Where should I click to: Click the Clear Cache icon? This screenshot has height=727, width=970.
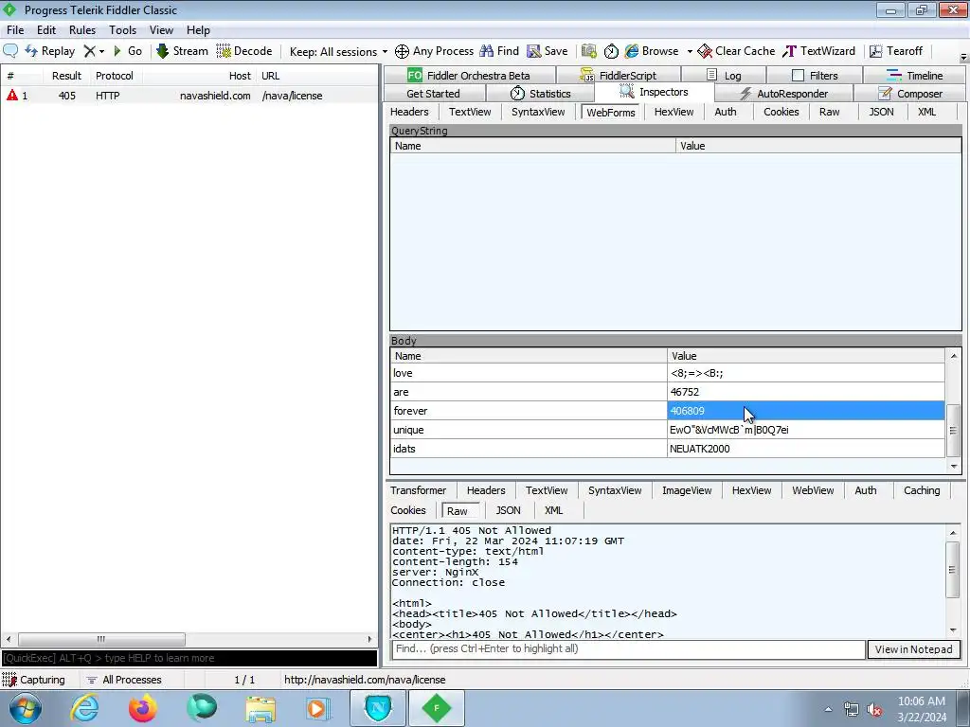[705, 51]
